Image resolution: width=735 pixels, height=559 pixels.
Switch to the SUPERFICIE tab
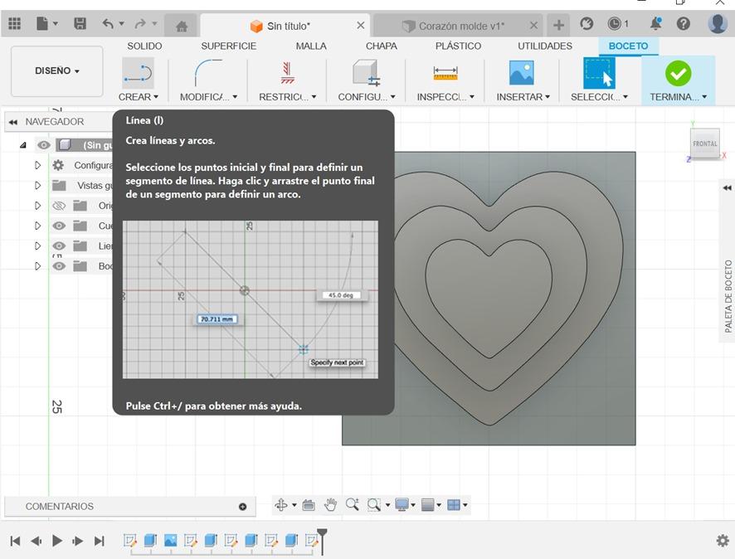click(x=229, y=46)
